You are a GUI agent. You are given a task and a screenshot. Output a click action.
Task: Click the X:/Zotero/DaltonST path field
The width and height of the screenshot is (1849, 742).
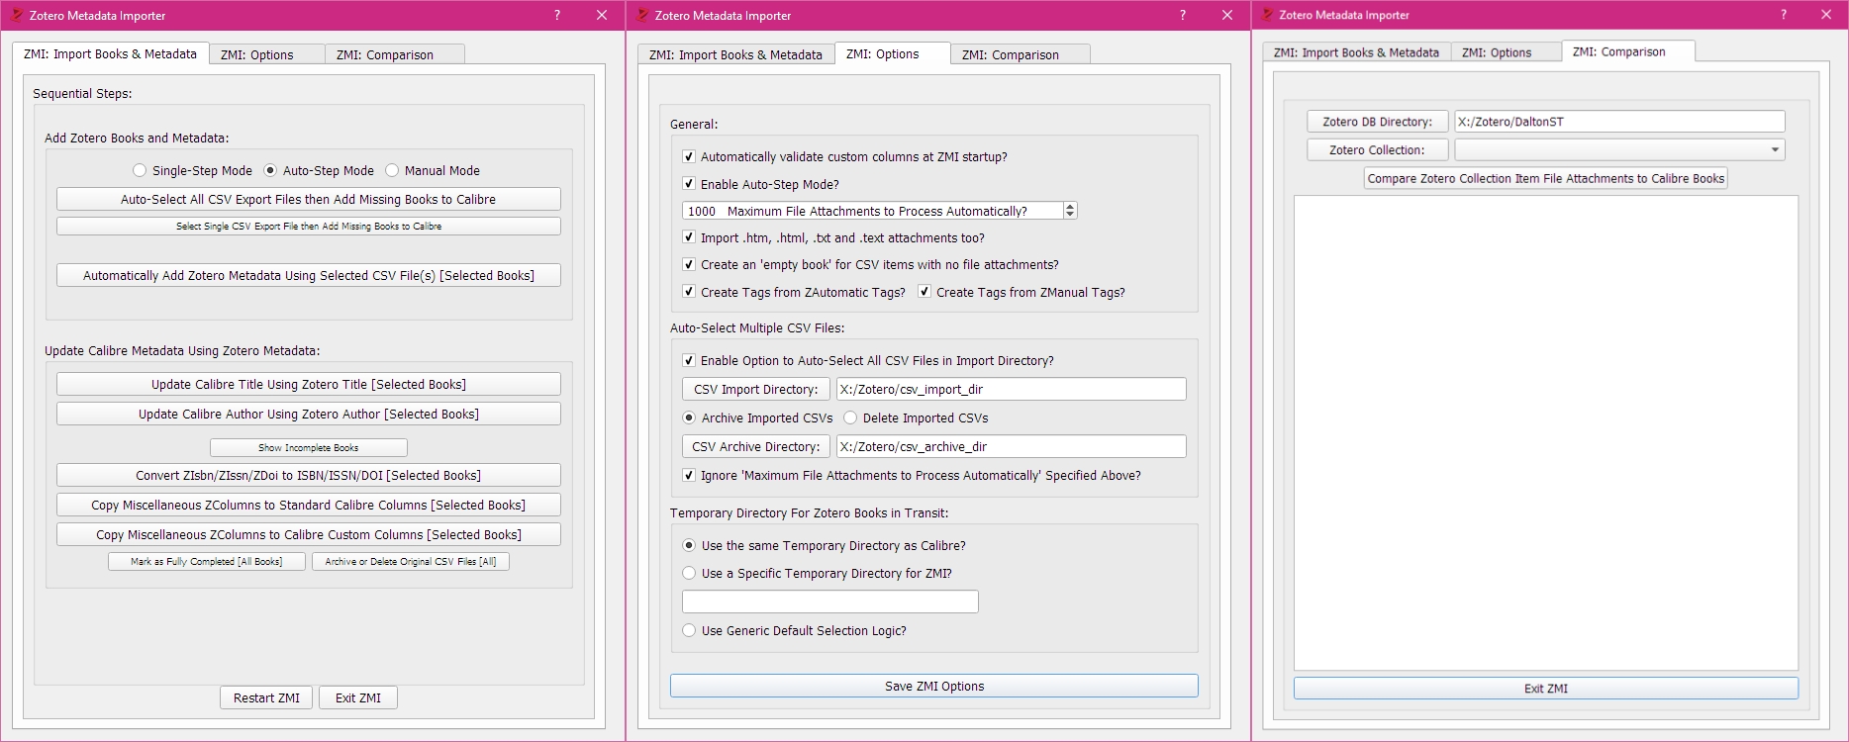click(1619, 122)
